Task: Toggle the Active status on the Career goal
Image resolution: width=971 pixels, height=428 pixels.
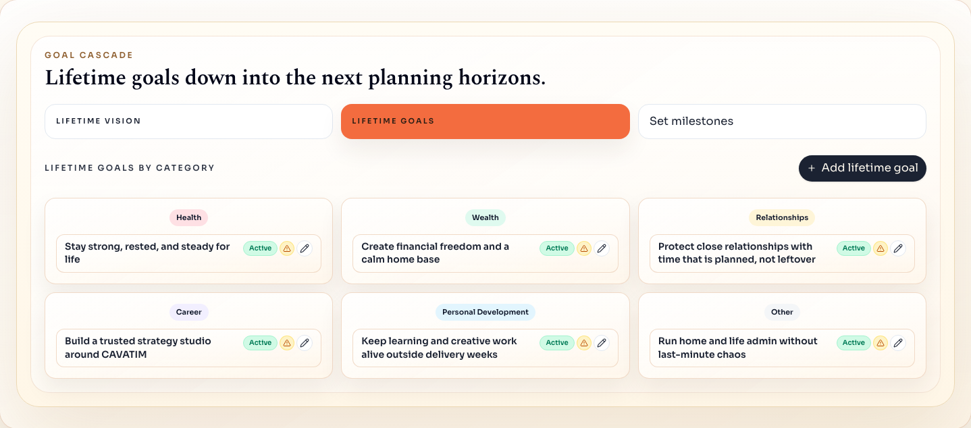Action: [x=260, y=343]
